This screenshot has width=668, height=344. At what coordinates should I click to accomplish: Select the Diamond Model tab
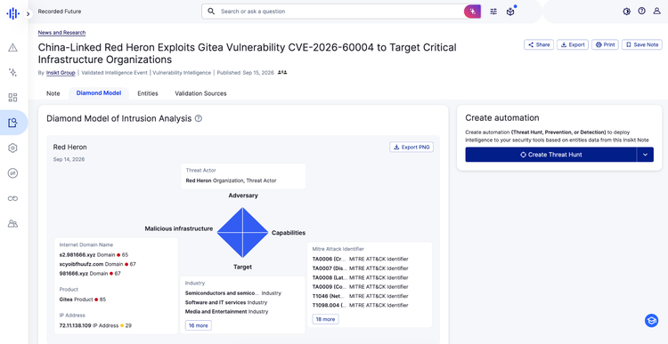pyautogui.click(x=99, y=93)
